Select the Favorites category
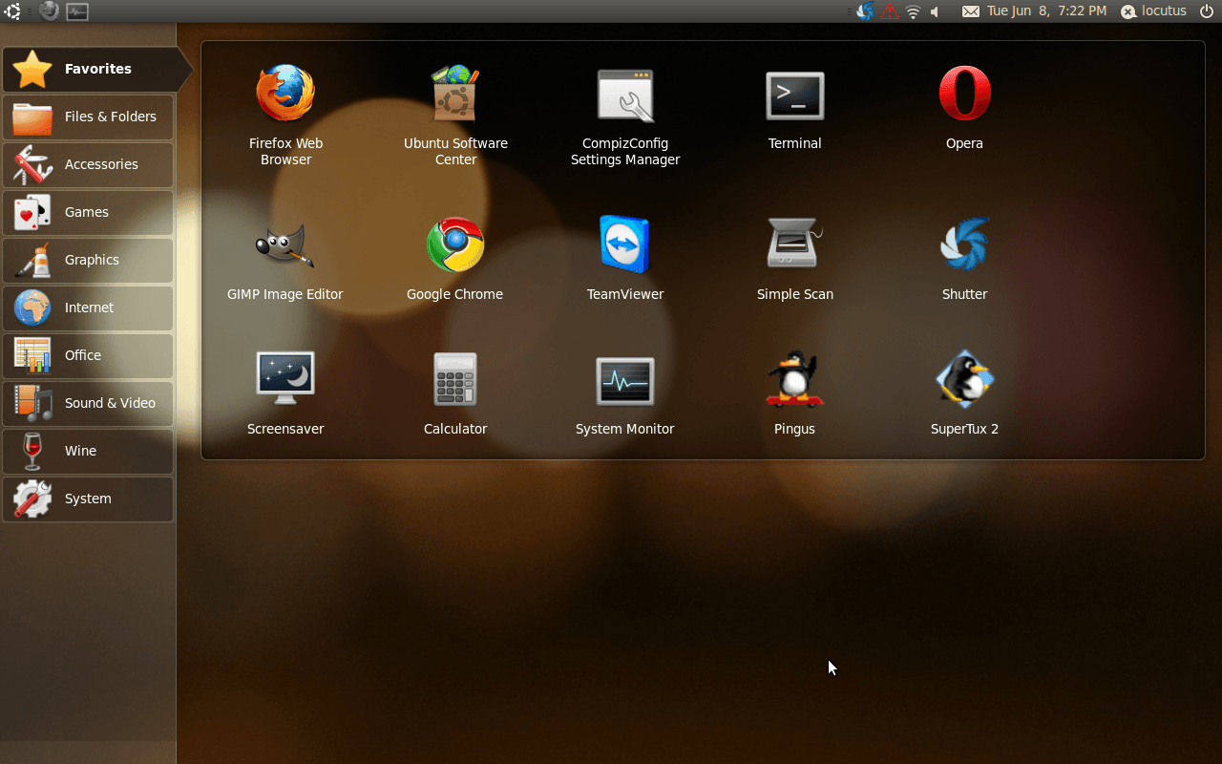Image resolution: width=1222 pixels, height=764 pixels. pyautogui.click(x=97, y=69)
